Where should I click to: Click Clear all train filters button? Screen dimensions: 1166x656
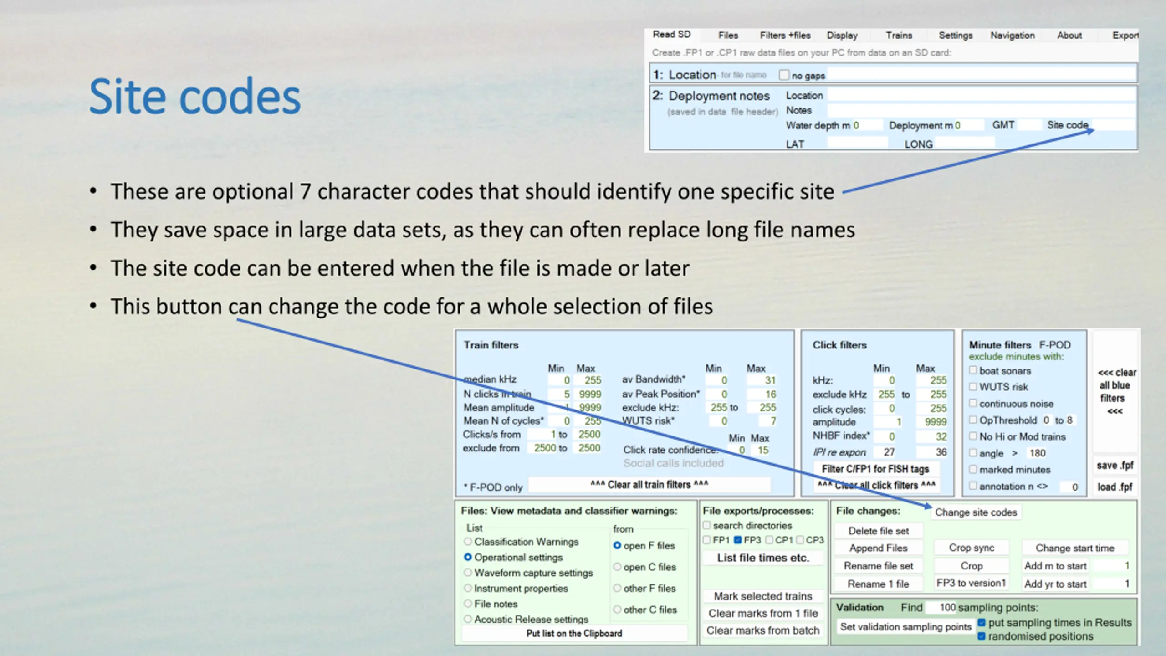(649, 485)
